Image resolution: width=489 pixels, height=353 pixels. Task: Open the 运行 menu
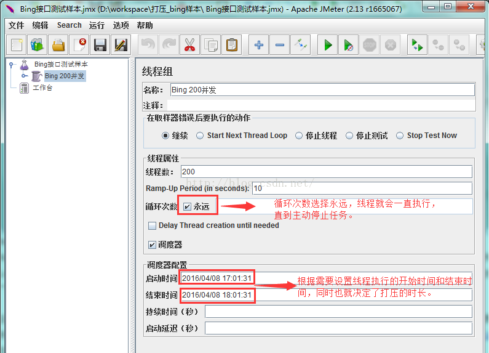coord(97,25)
